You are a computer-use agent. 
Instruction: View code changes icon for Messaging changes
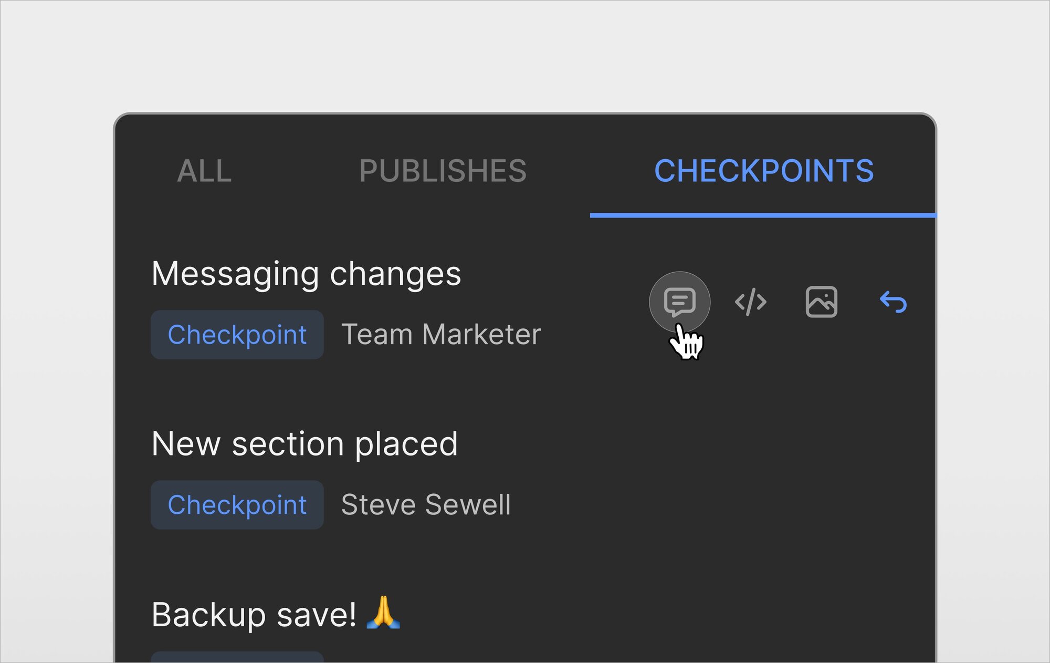(751, 302)
